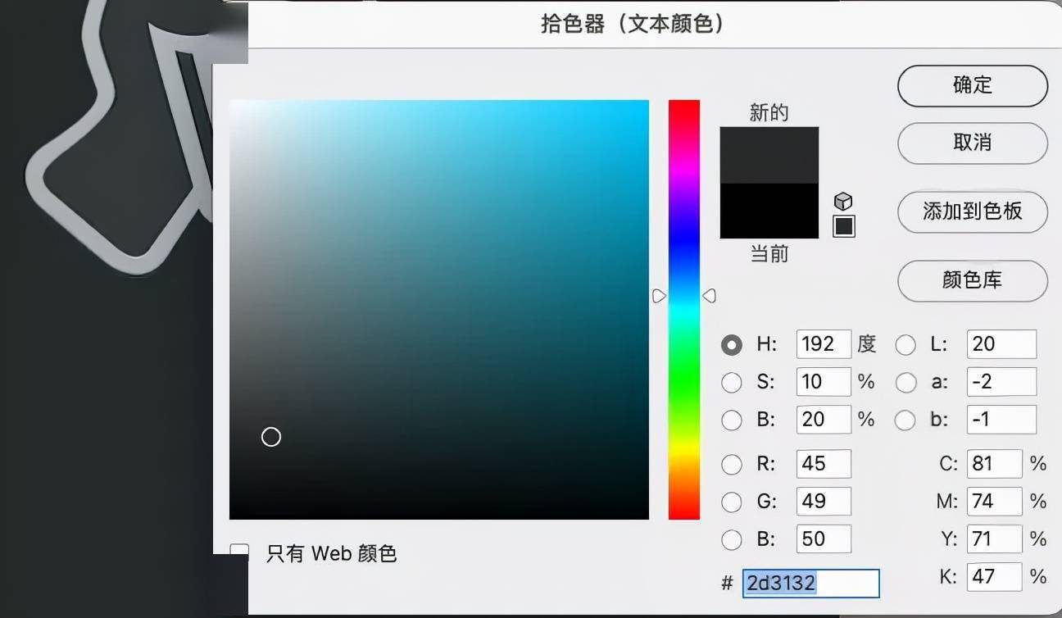Click the C cyan field showing 81

pyautogui.click(x=995, y=464)
